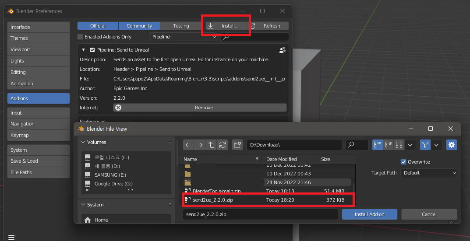The image size is (470, 241).
Task: Open the Interface preferences tab
Action: (x=39, y=27)
